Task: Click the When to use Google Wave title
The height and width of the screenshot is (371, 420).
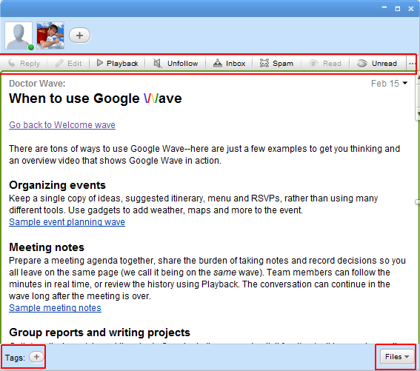Action: coord(96,98)
